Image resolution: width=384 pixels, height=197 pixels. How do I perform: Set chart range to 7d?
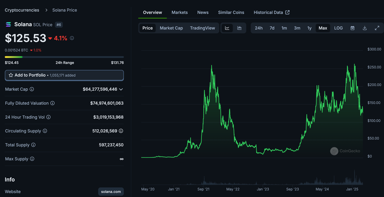tap(272, 28)
